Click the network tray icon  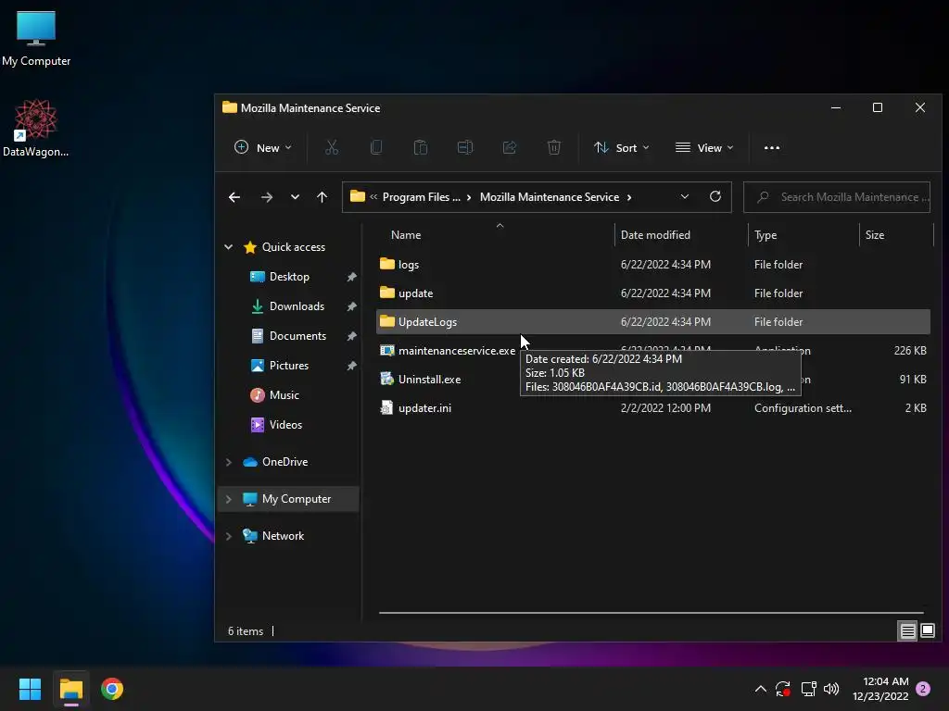pyautogui.click(x=808, y=689)
